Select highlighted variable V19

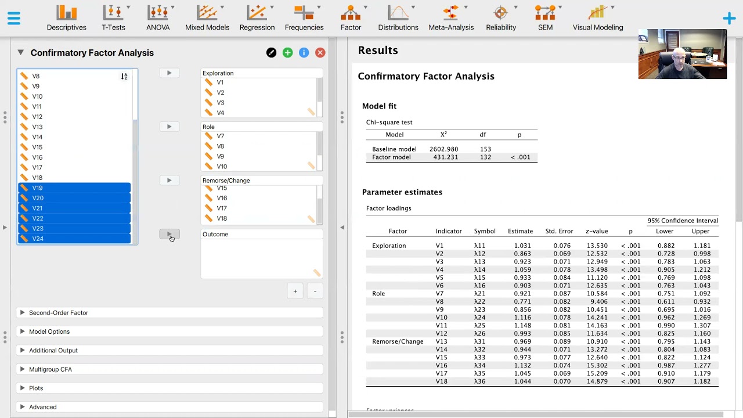point(74,188)
